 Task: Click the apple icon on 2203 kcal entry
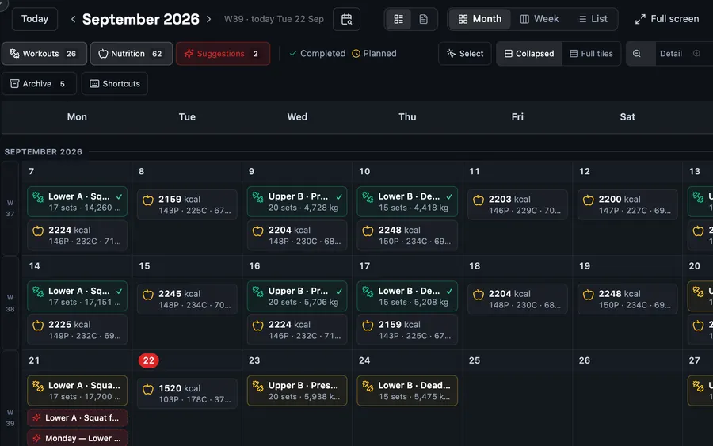coord(479,200)
